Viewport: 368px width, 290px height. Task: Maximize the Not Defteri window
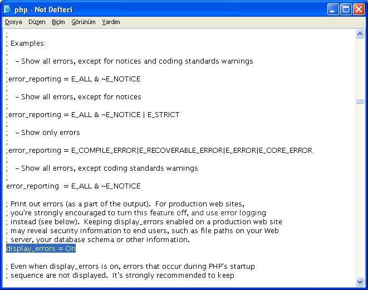[345, 9]
